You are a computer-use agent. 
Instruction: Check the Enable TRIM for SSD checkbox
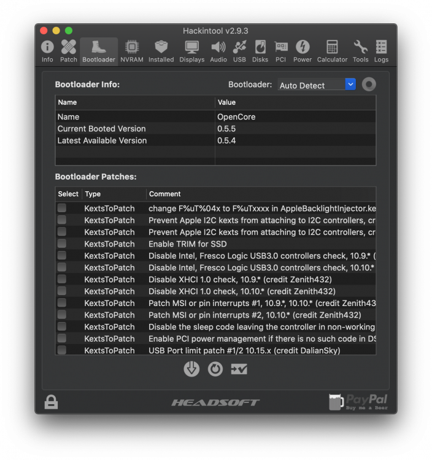tap(61, 243)
